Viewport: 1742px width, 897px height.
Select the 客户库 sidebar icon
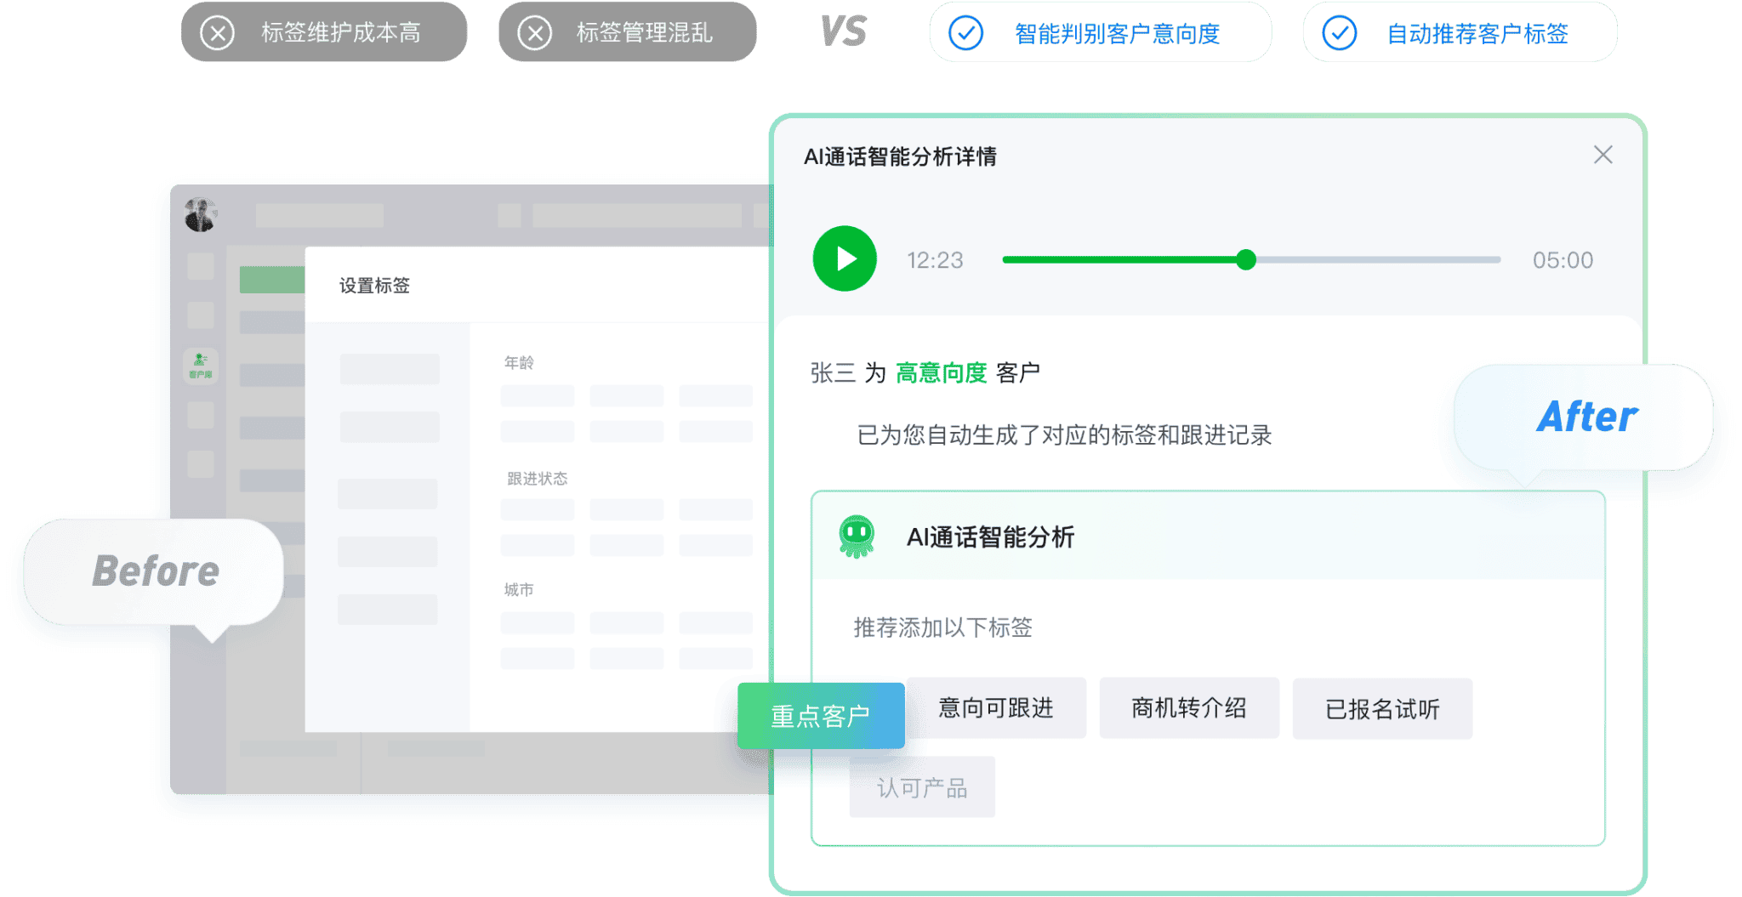pos(199,365)
